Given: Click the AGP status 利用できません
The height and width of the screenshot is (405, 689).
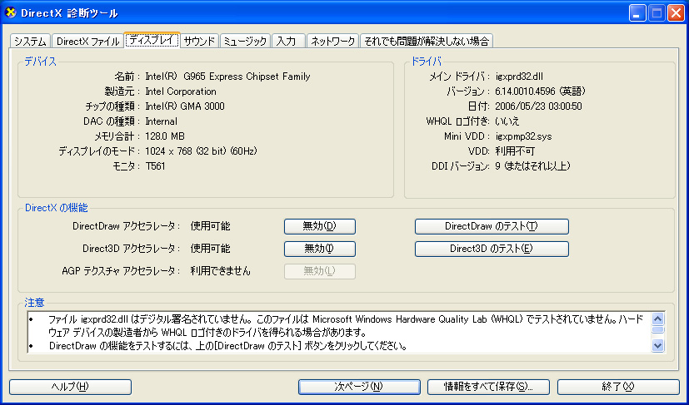Looking at the screenshot, I should pos(220,271).
